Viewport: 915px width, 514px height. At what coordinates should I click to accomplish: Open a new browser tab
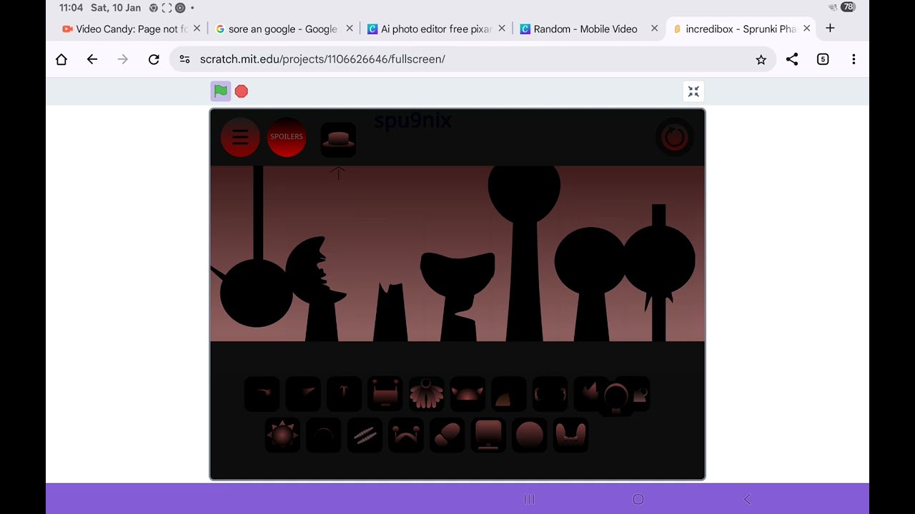pyautogui.click(x=830, y=29)
